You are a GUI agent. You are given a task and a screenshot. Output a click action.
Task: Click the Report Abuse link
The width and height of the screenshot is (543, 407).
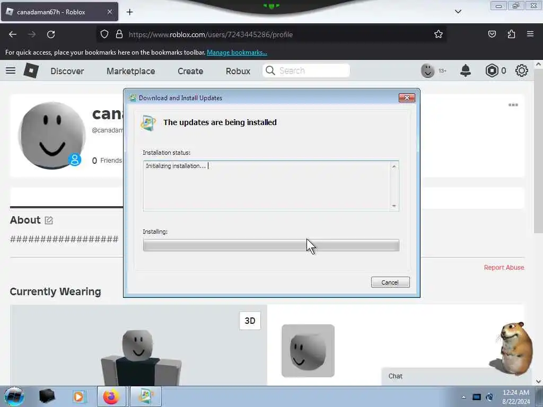(x=504, y=267)
